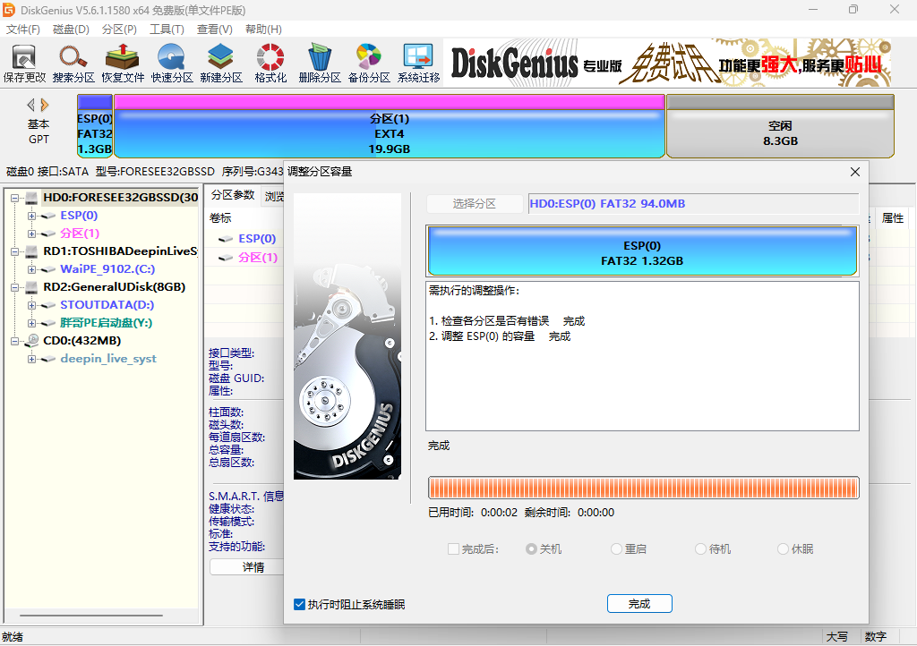Collapse the CD0:(432MB) node
The width and height of the screenshot is (917, 646).
point(14,341)
